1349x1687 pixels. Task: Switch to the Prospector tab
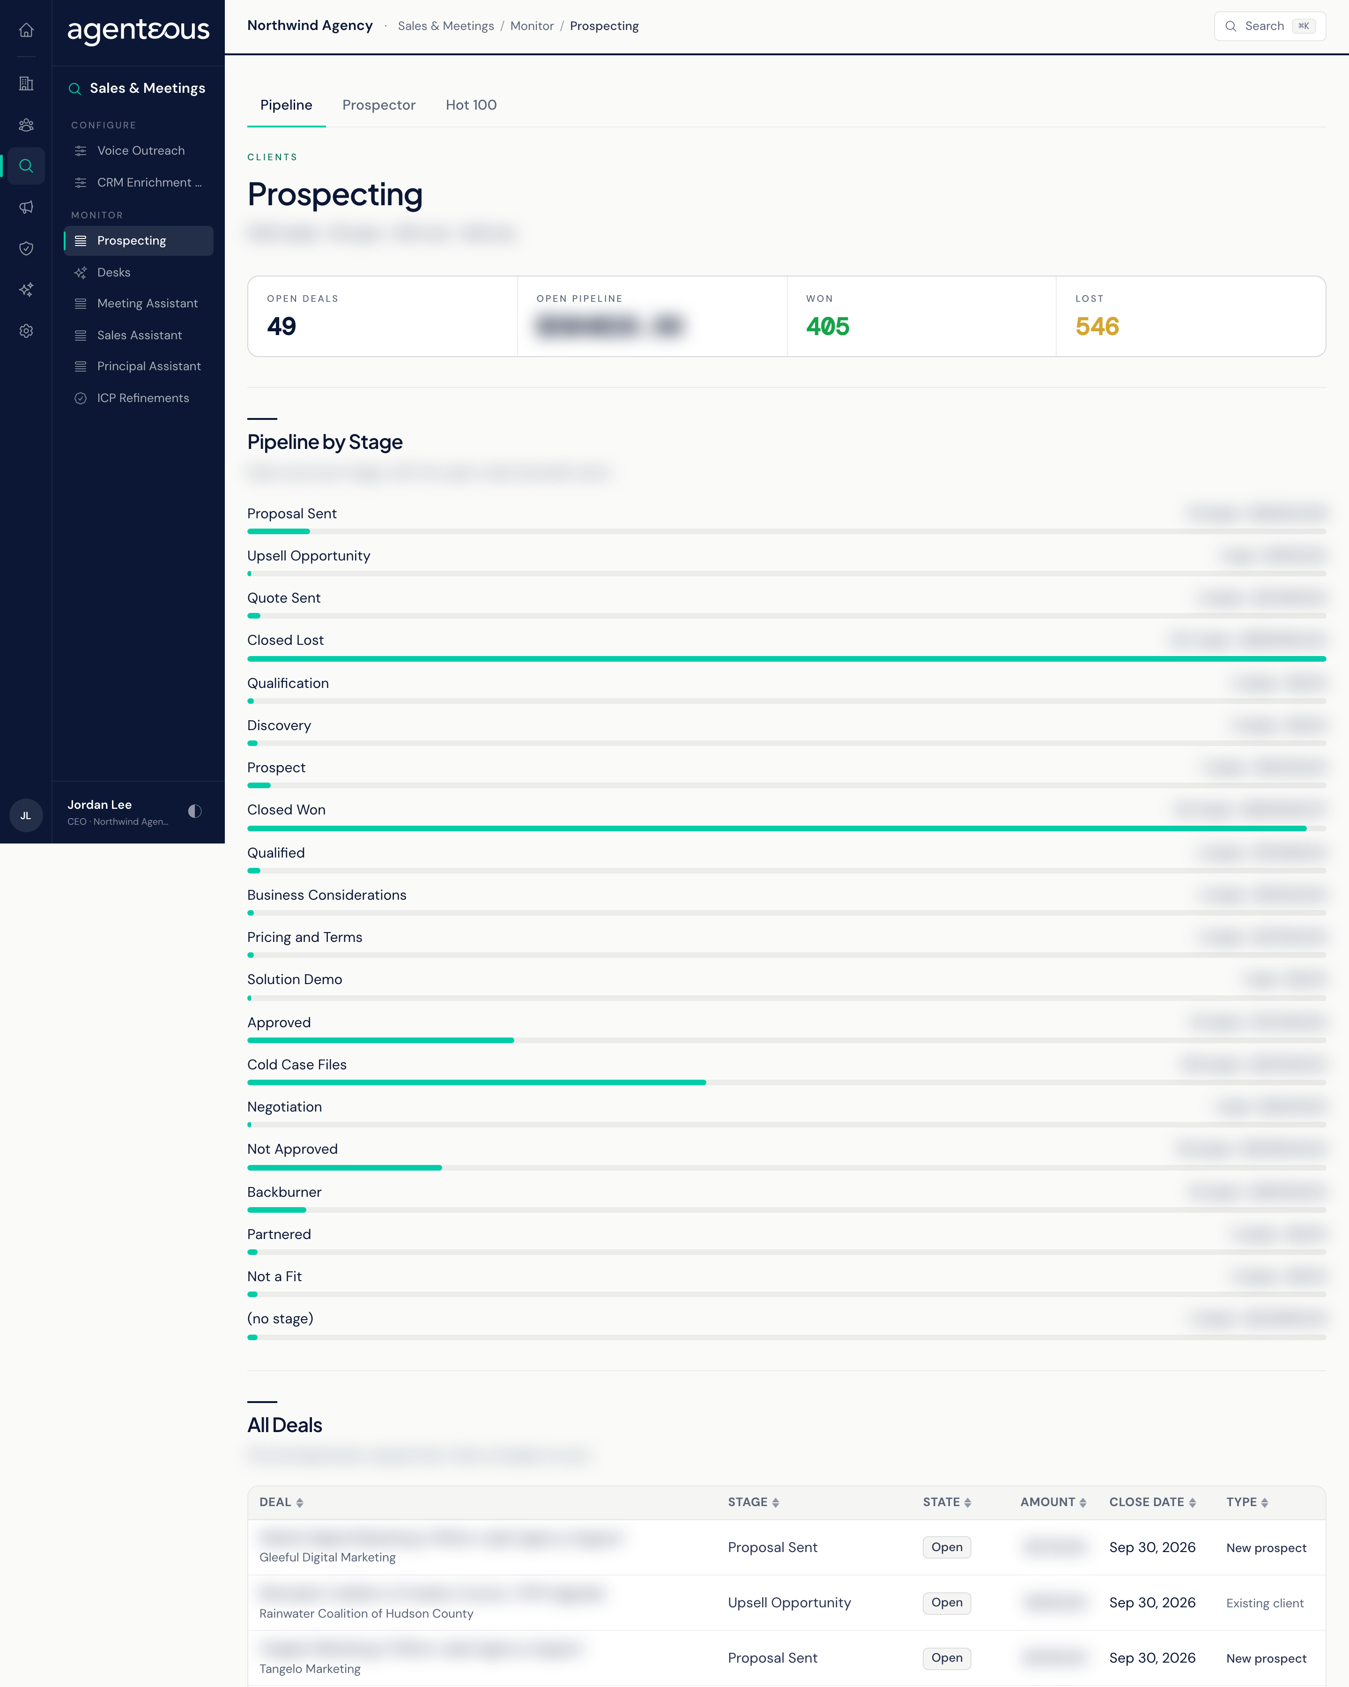[x=378, y=105]
